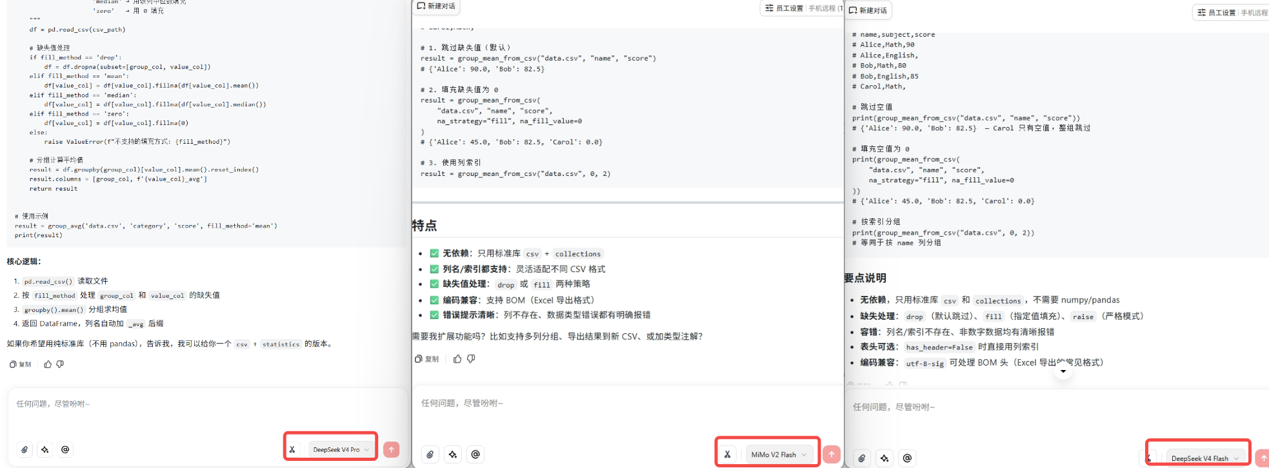This screenshot has height=468, width=1269.
Task: Open 员工设置 in the right panel
Action: pos(1217,12)
